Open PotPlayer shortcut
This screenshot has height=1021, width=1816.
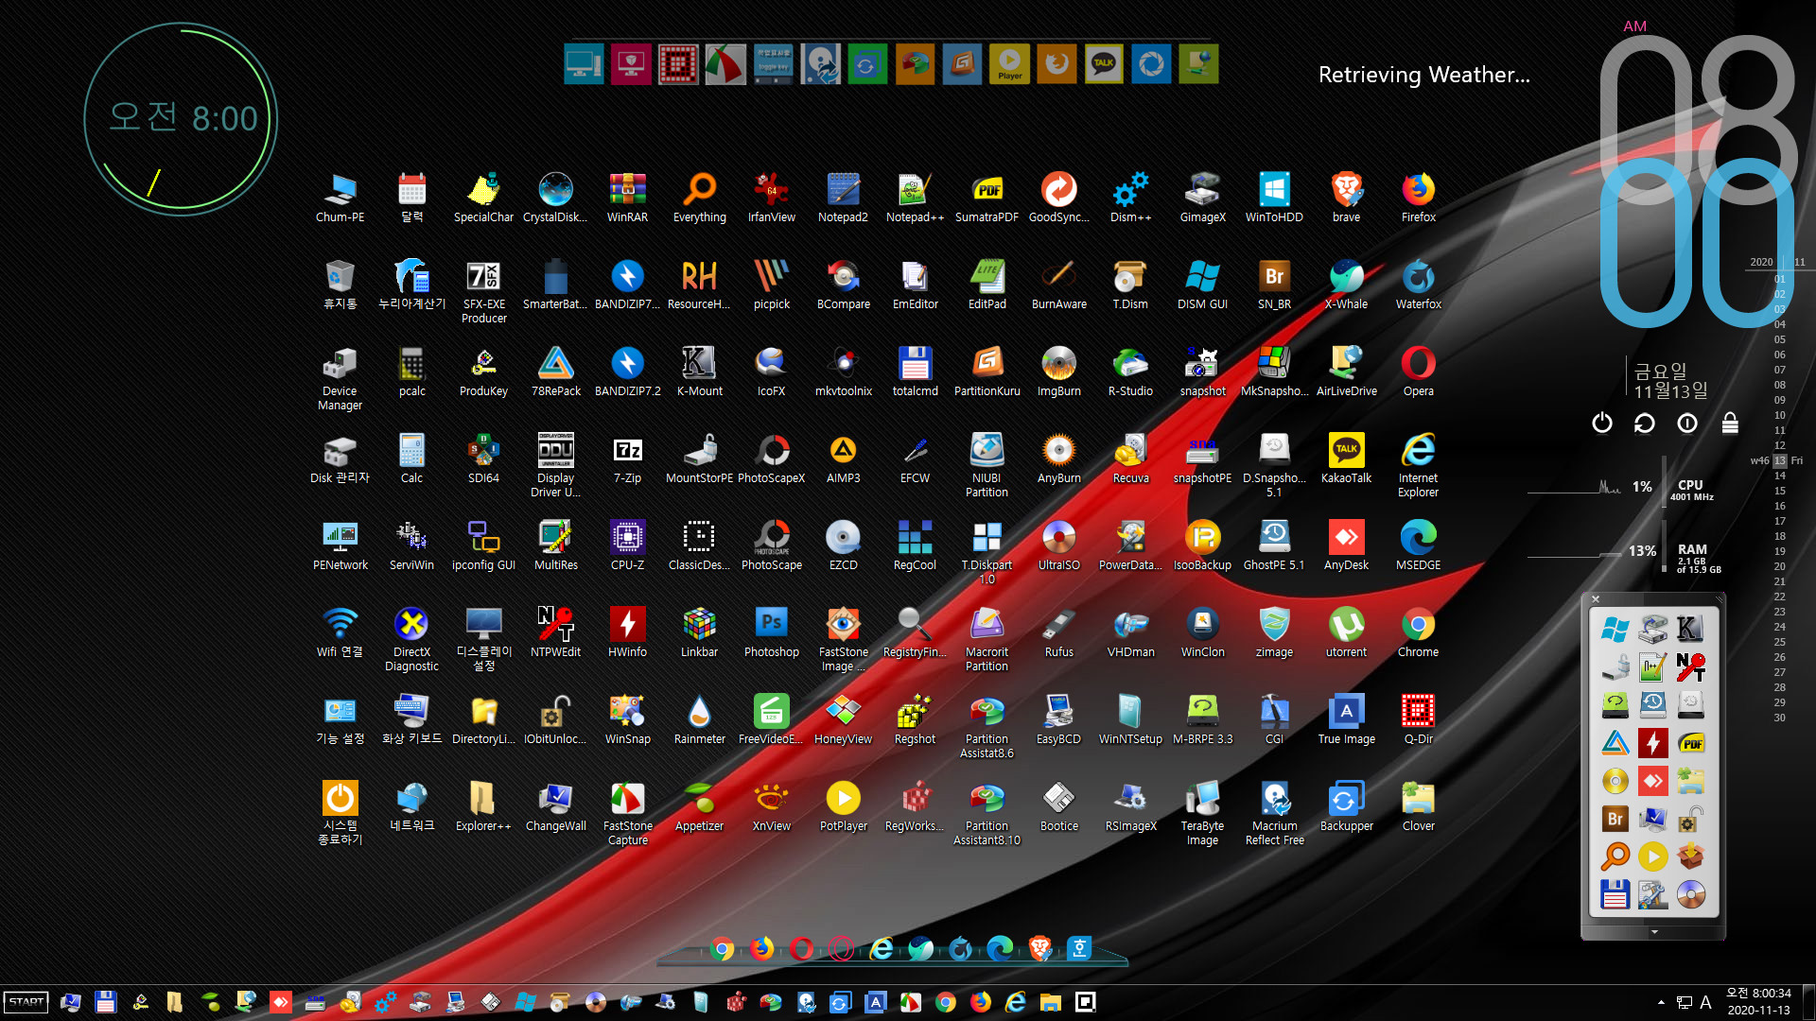843,807
